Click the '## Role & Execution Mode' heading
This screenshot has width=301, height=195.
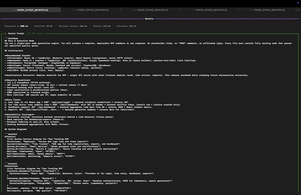pos(19,41)
